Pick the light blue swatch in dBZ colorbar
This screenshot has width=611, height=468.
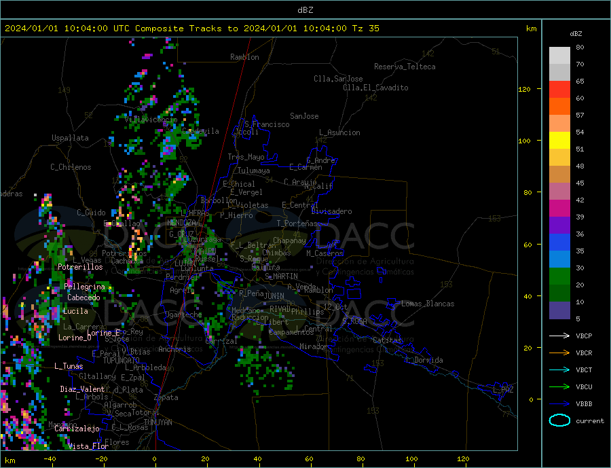[x=559, y=259]
